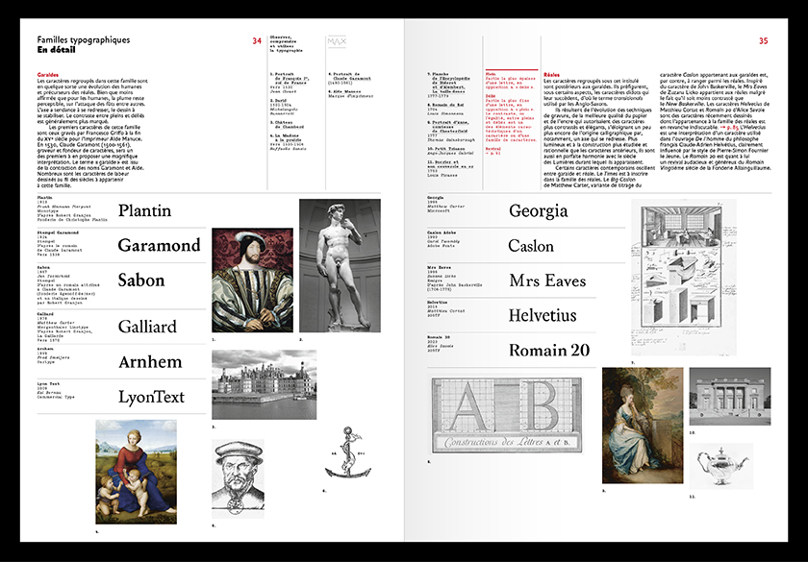Select the Madonna in the meadow painting
This screenshot has width=808, height=562.
[x=136, y=472]
